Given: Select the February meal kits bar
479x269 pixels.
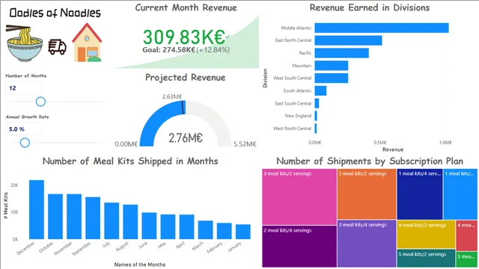Looking at the screenshot, I should pyautogui.click(x=225, y=231).
